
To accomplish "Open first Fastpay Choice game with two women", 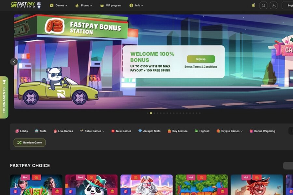I will pyautogui.click(x=36, y=185).
